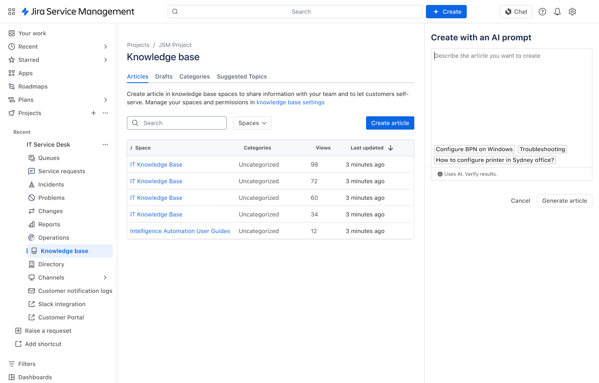This screenshot has width=599, height=383.
Task: Expand the Starred menu chevron
Action: (x=106, y=60)
